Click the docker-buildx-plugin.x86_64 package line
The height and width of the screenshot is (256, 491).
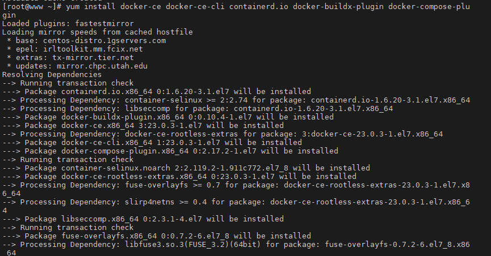[168, 117]
